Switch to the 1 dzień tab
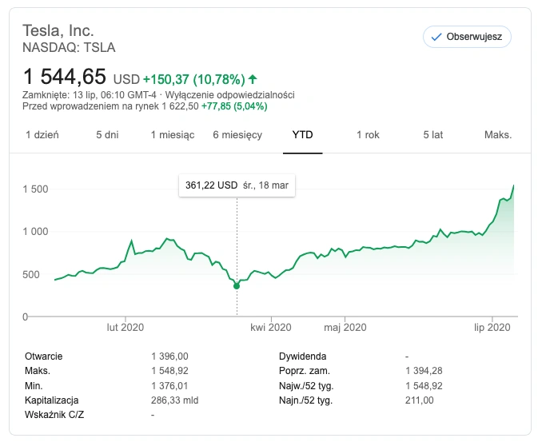 click(42, 135)
